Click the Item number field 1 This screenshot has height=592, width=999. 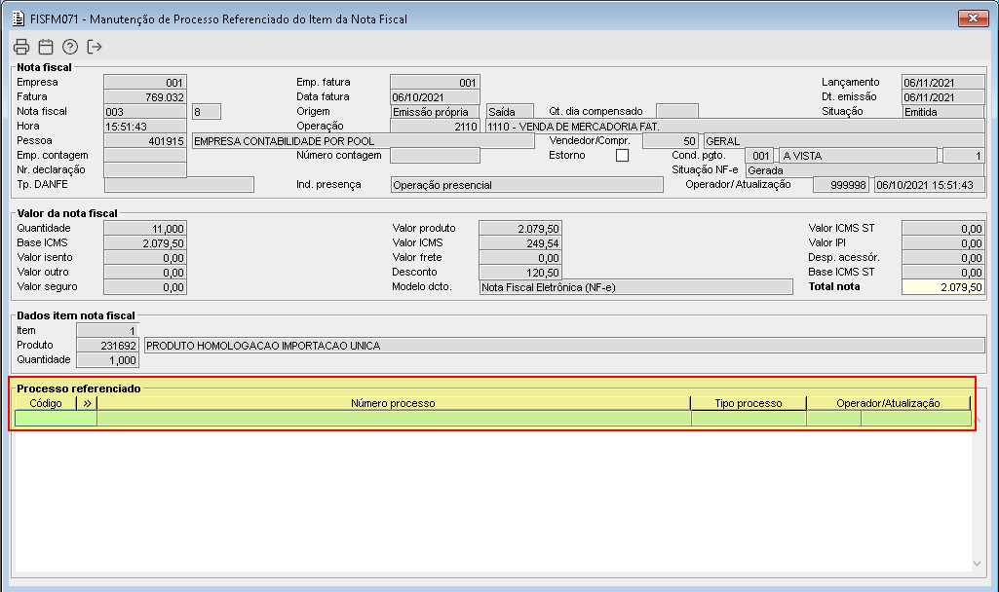(x=107, y=330)
